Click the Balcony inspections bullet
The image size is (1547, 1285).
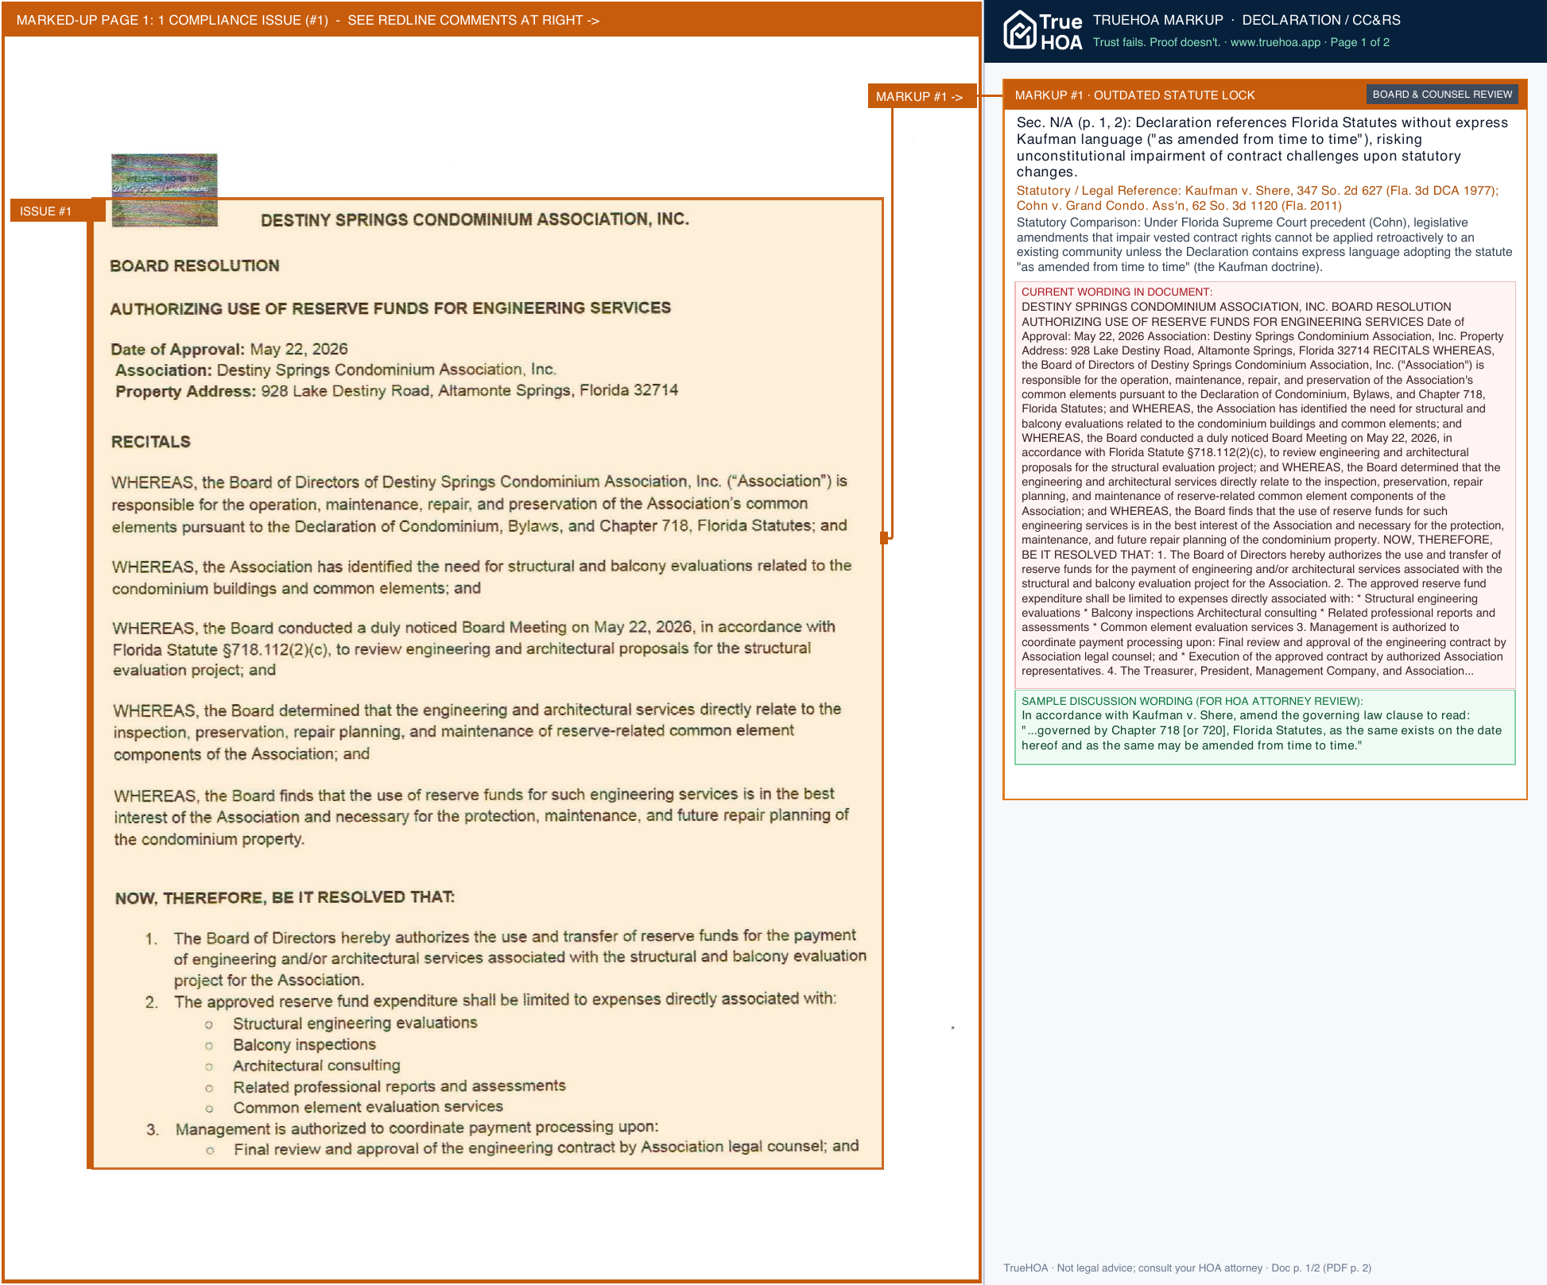click(x=304, y=1044)
